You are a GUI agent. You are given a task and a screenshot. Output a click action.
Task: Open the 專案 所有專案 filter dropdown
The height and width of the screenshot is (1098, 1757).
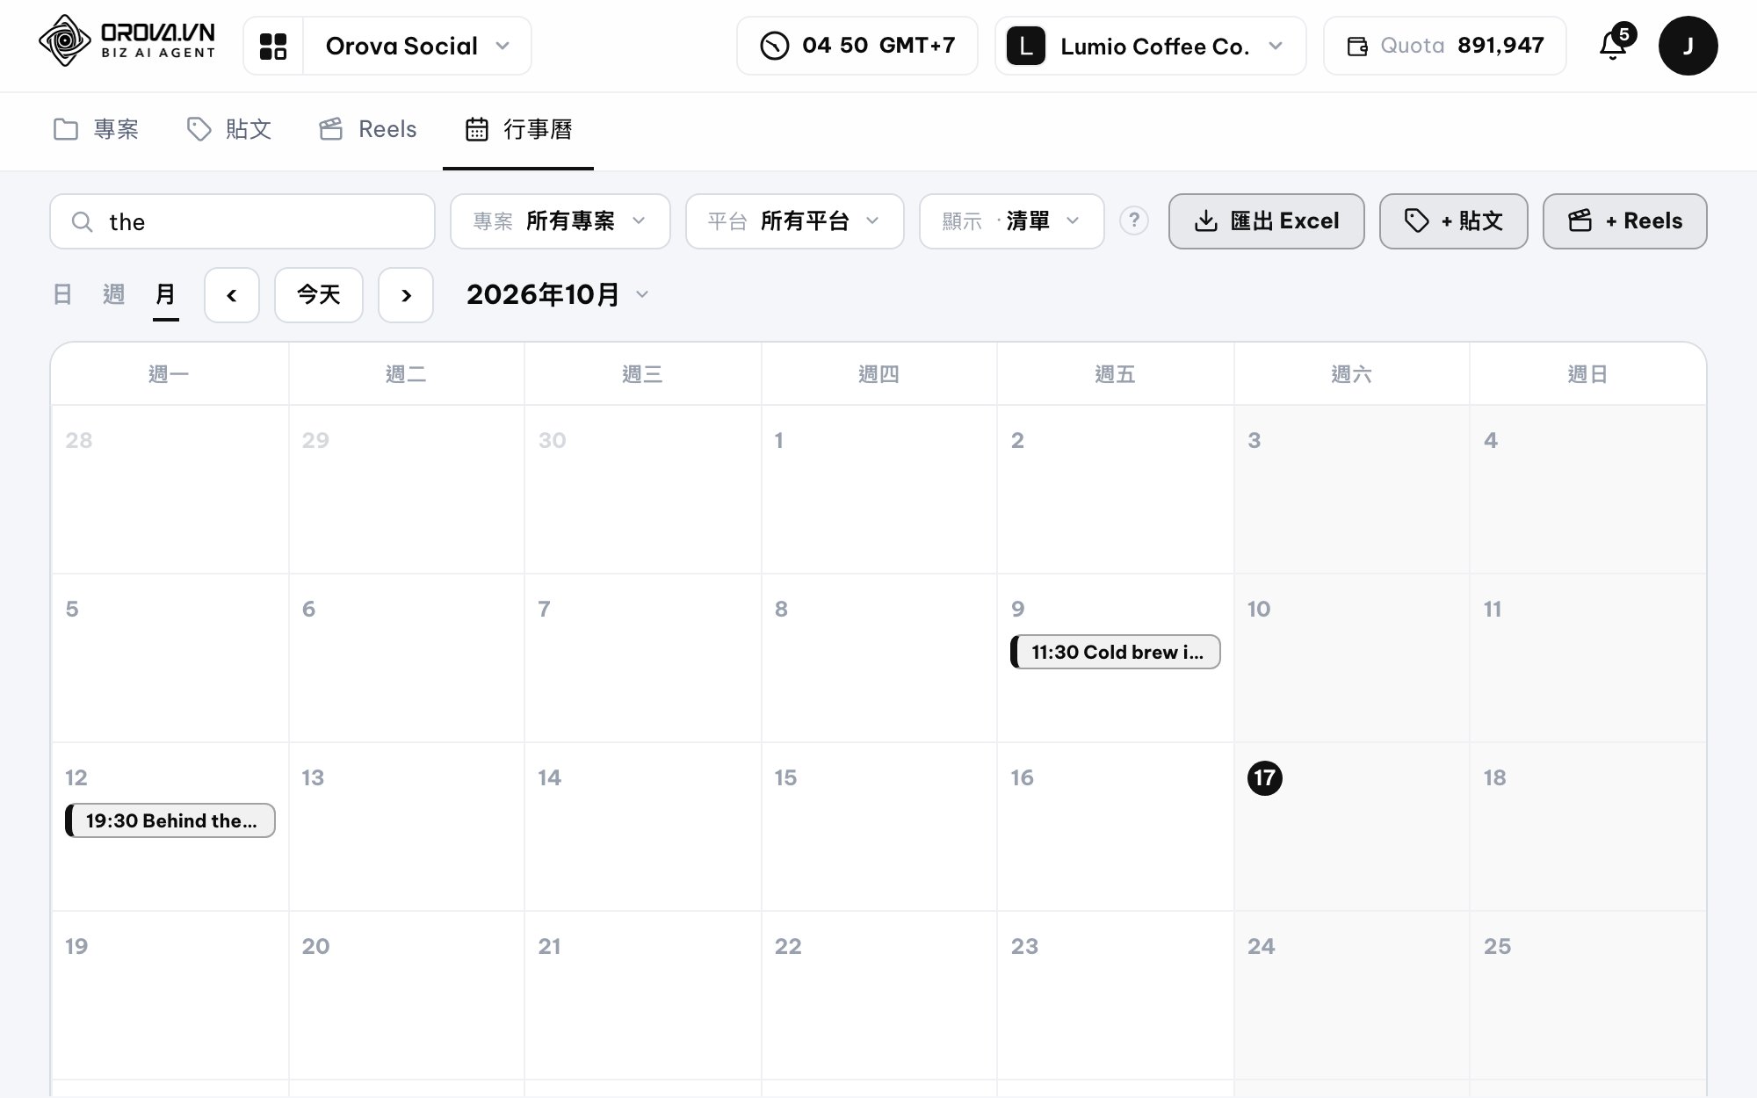coord(560,221)
